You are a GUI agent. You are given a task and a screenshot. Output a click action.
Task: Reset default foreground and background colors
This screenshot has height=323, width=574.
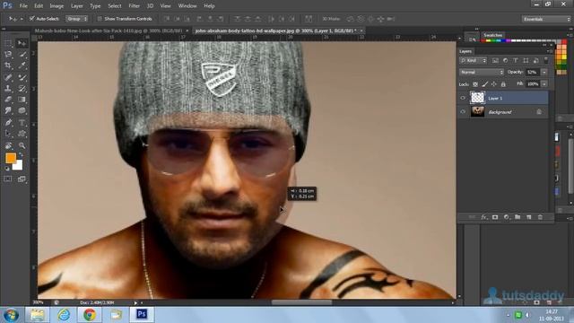tap(6, 169)
